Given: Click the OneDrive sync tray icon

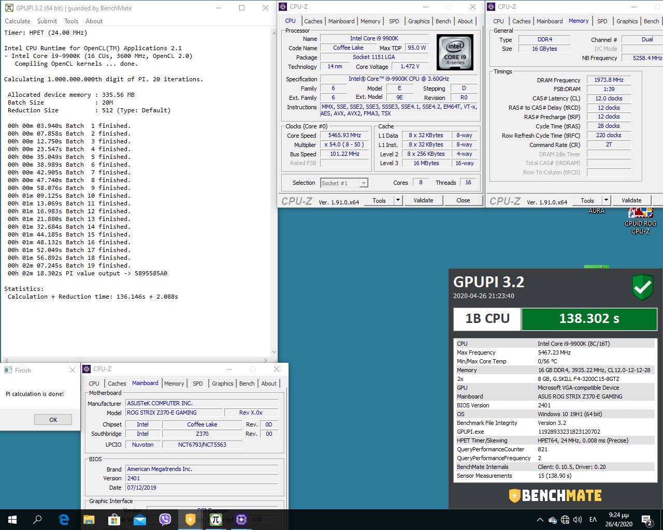Looking at the screenshot, I should (x=553, y=520).
